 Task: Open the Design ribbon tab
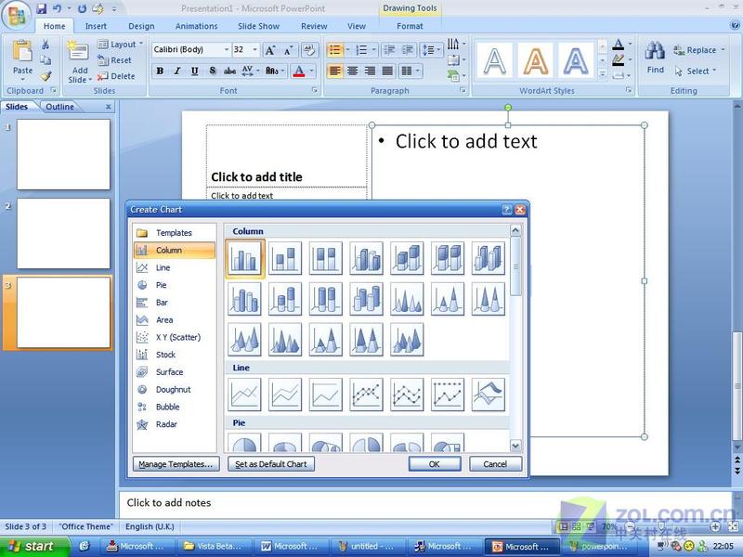141,26
